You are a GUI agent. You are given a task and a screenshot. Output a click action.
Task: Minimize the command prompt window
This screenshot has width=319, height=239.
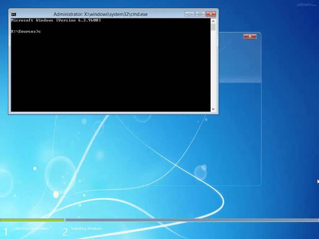[190, 14]
